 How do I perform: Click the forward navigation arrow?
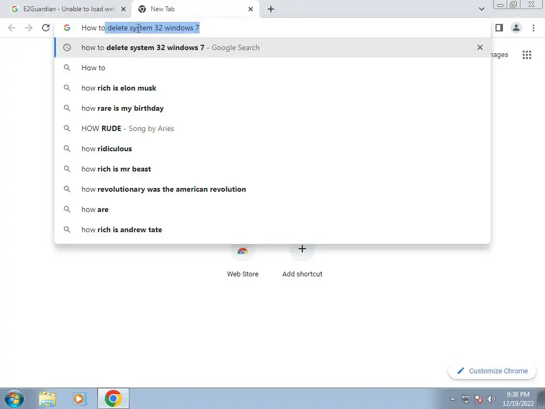point(29,28)
